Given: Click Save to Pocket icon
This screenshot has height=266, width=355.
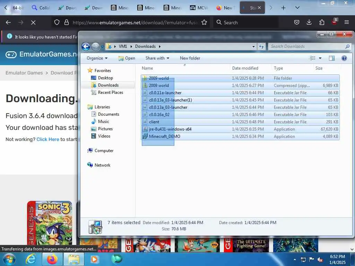Looking at the screenshot, I should [297, 22].
